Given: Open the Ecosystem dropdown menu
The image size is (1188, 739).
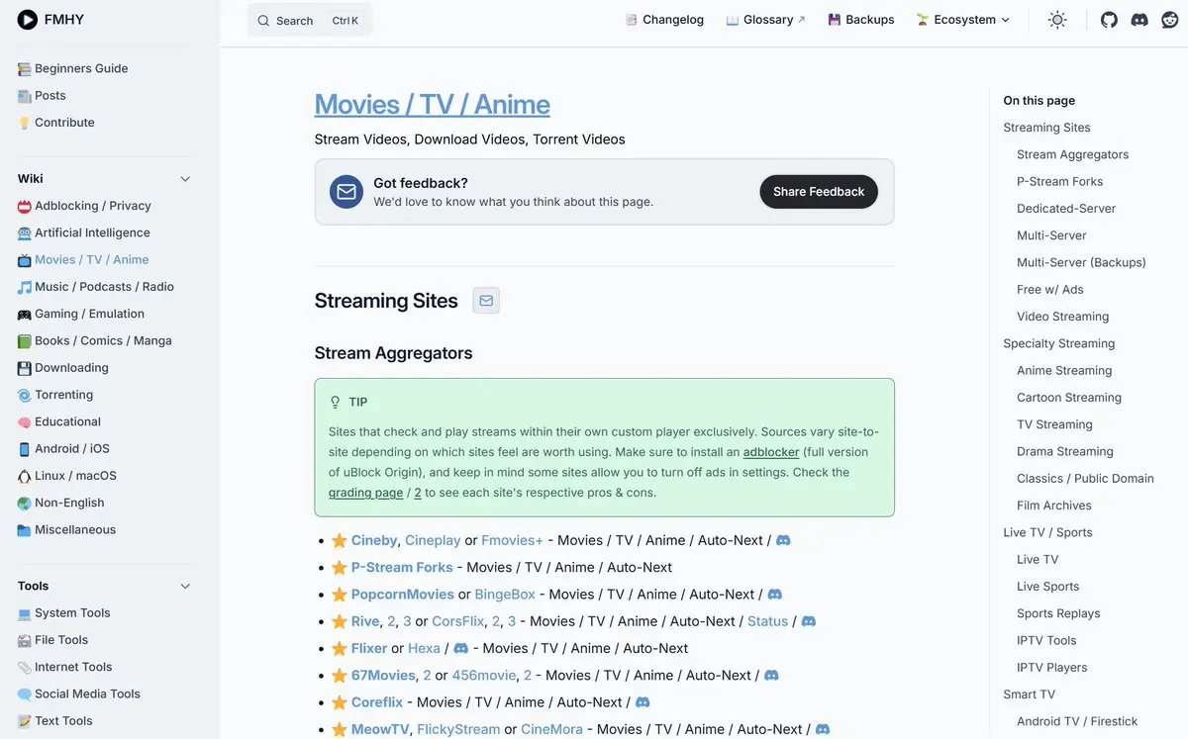Looking at the screenshot, I should point(963,20).
